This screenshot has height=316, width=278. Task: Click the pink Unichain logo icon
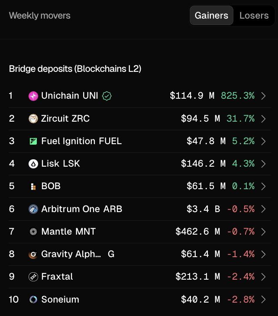point(33,96)
